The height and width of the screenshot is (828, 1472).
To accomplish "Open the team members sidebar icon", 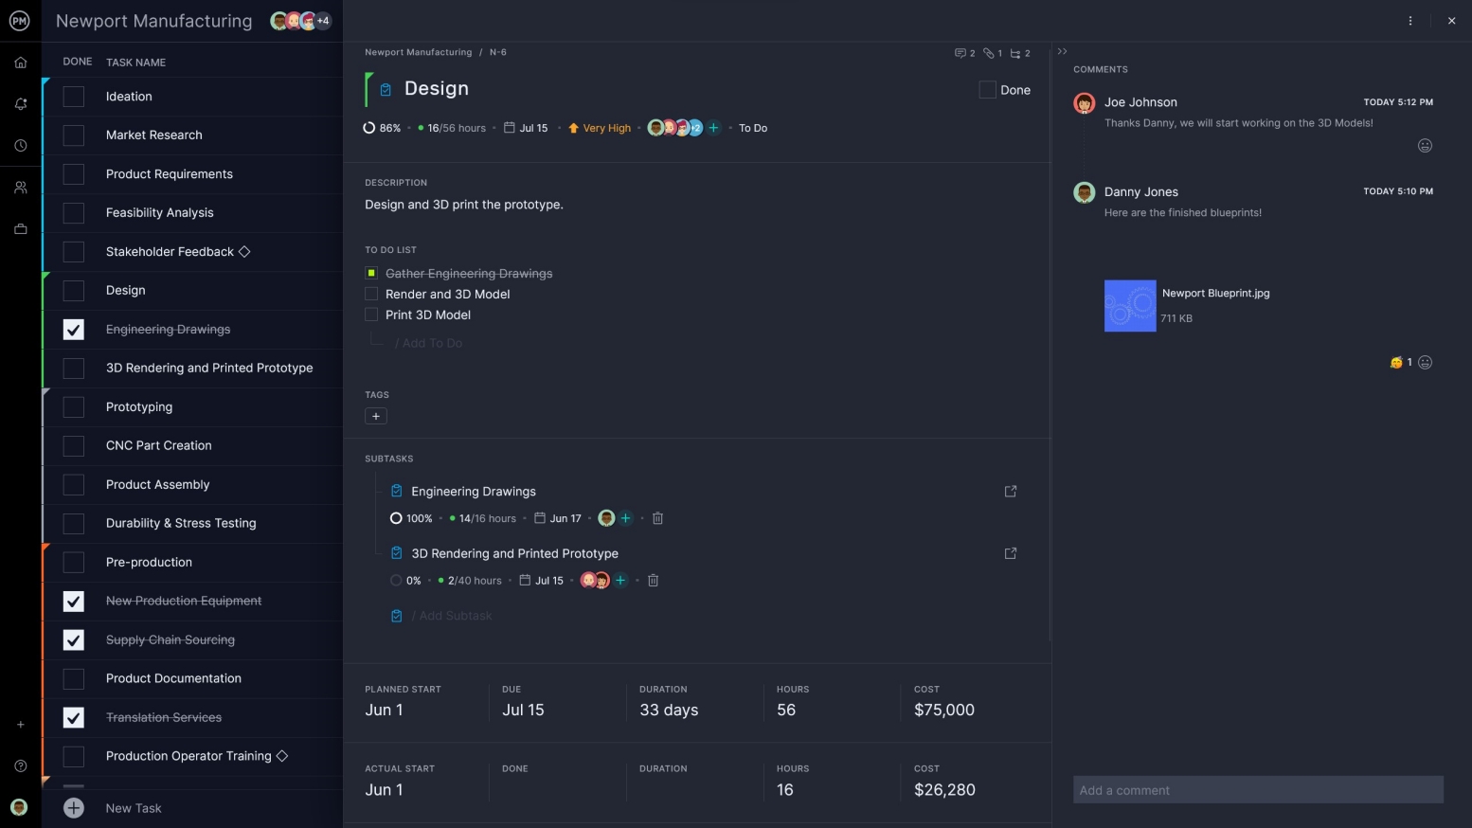I will 20,187.
